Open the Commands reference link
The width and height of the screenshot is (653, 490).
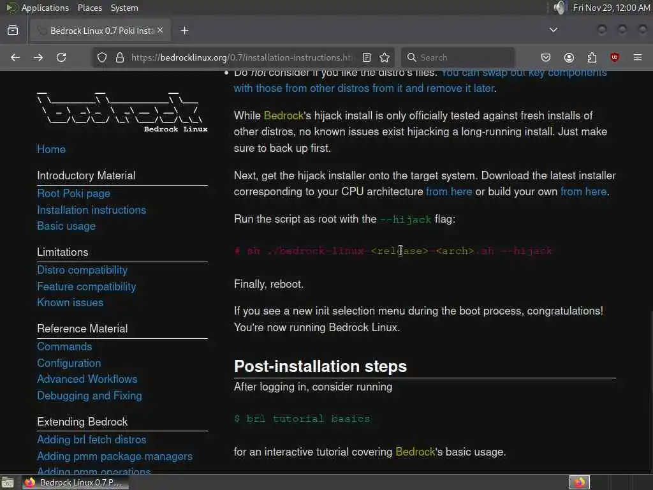pos(64,346)
